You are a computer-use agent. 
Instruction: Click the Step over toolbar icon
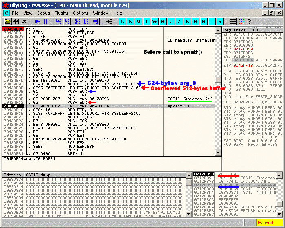pos(67,22)
